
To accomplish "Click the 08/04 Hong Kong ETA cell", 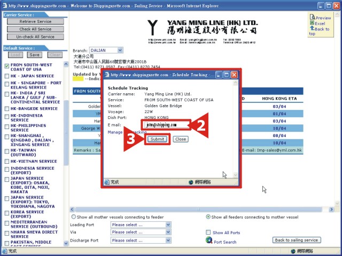I will (x=279, y=135).
